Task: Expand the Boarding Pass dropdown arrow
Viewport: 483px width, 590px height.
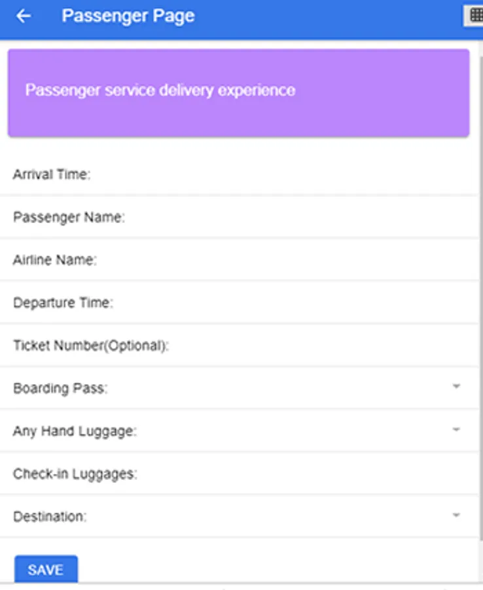Action: [456, 386]
